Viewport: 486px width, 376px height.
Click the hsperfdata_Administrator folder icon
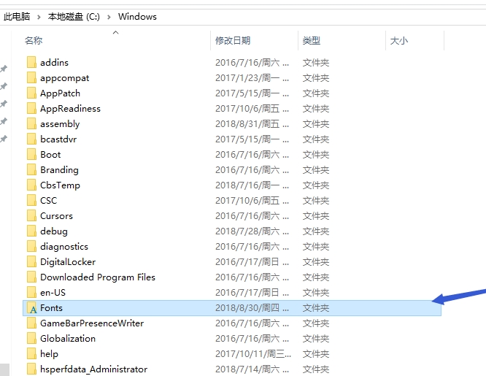[31, 369]
